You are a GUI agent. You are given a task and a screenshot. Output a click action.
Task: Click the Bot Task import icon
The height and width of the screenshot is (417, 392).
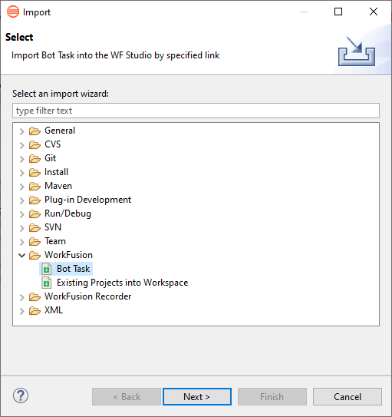click(x=47, y=269)
